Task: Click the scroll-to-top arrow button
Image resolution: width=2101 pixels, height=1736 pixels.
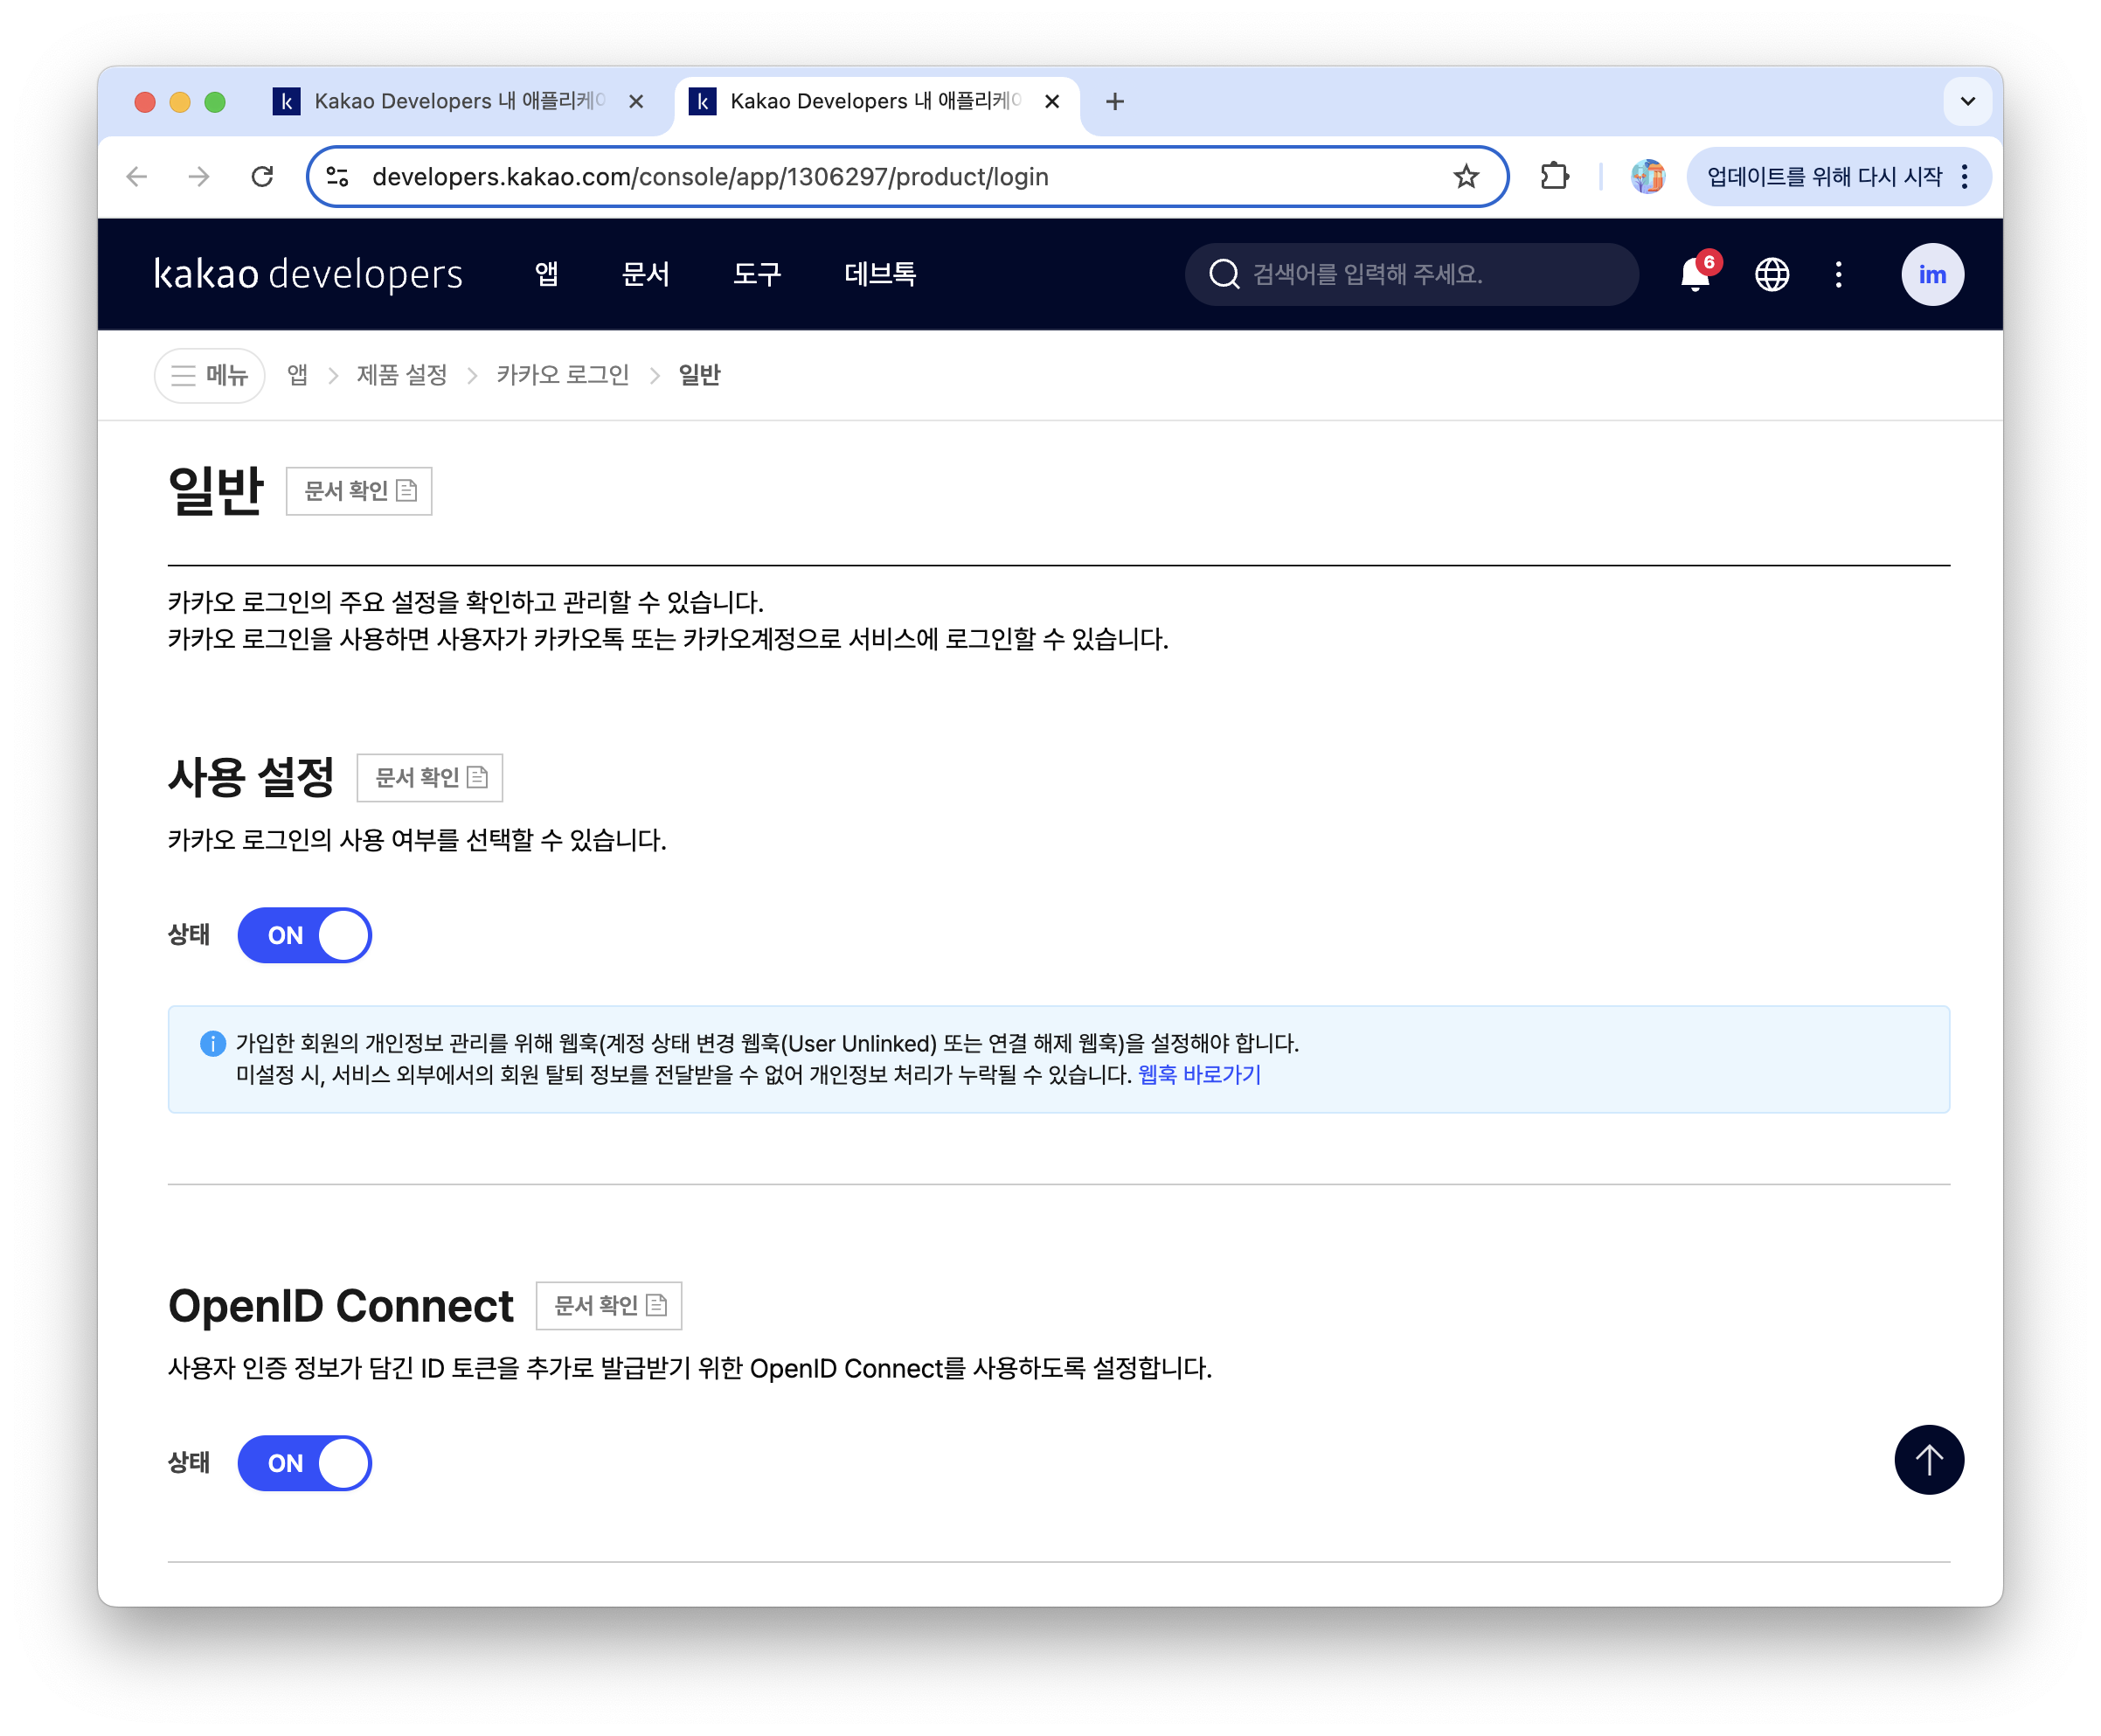Action: [1928, 1459]
